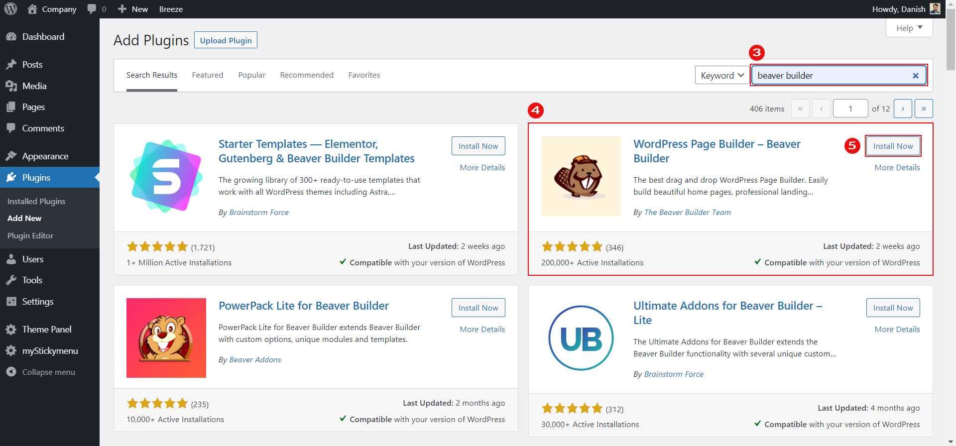The width and height of the screenshot is (956, 446).
Task: Switch to Featured tab
Action: click(x=208, y=75)
